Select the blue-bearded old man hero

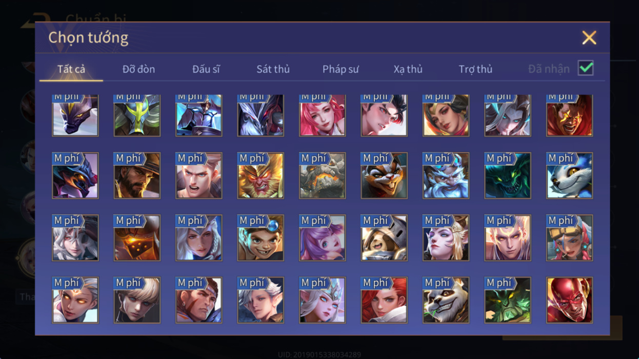click(x=446, y=176)
